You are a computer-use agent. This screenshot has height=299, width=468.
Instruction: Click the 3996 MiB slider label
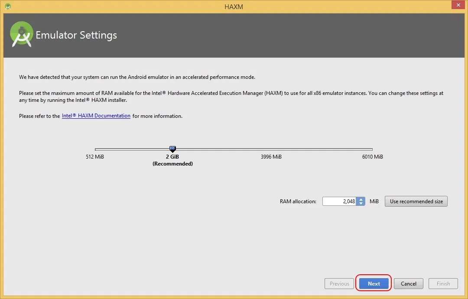tap(271, 157)
